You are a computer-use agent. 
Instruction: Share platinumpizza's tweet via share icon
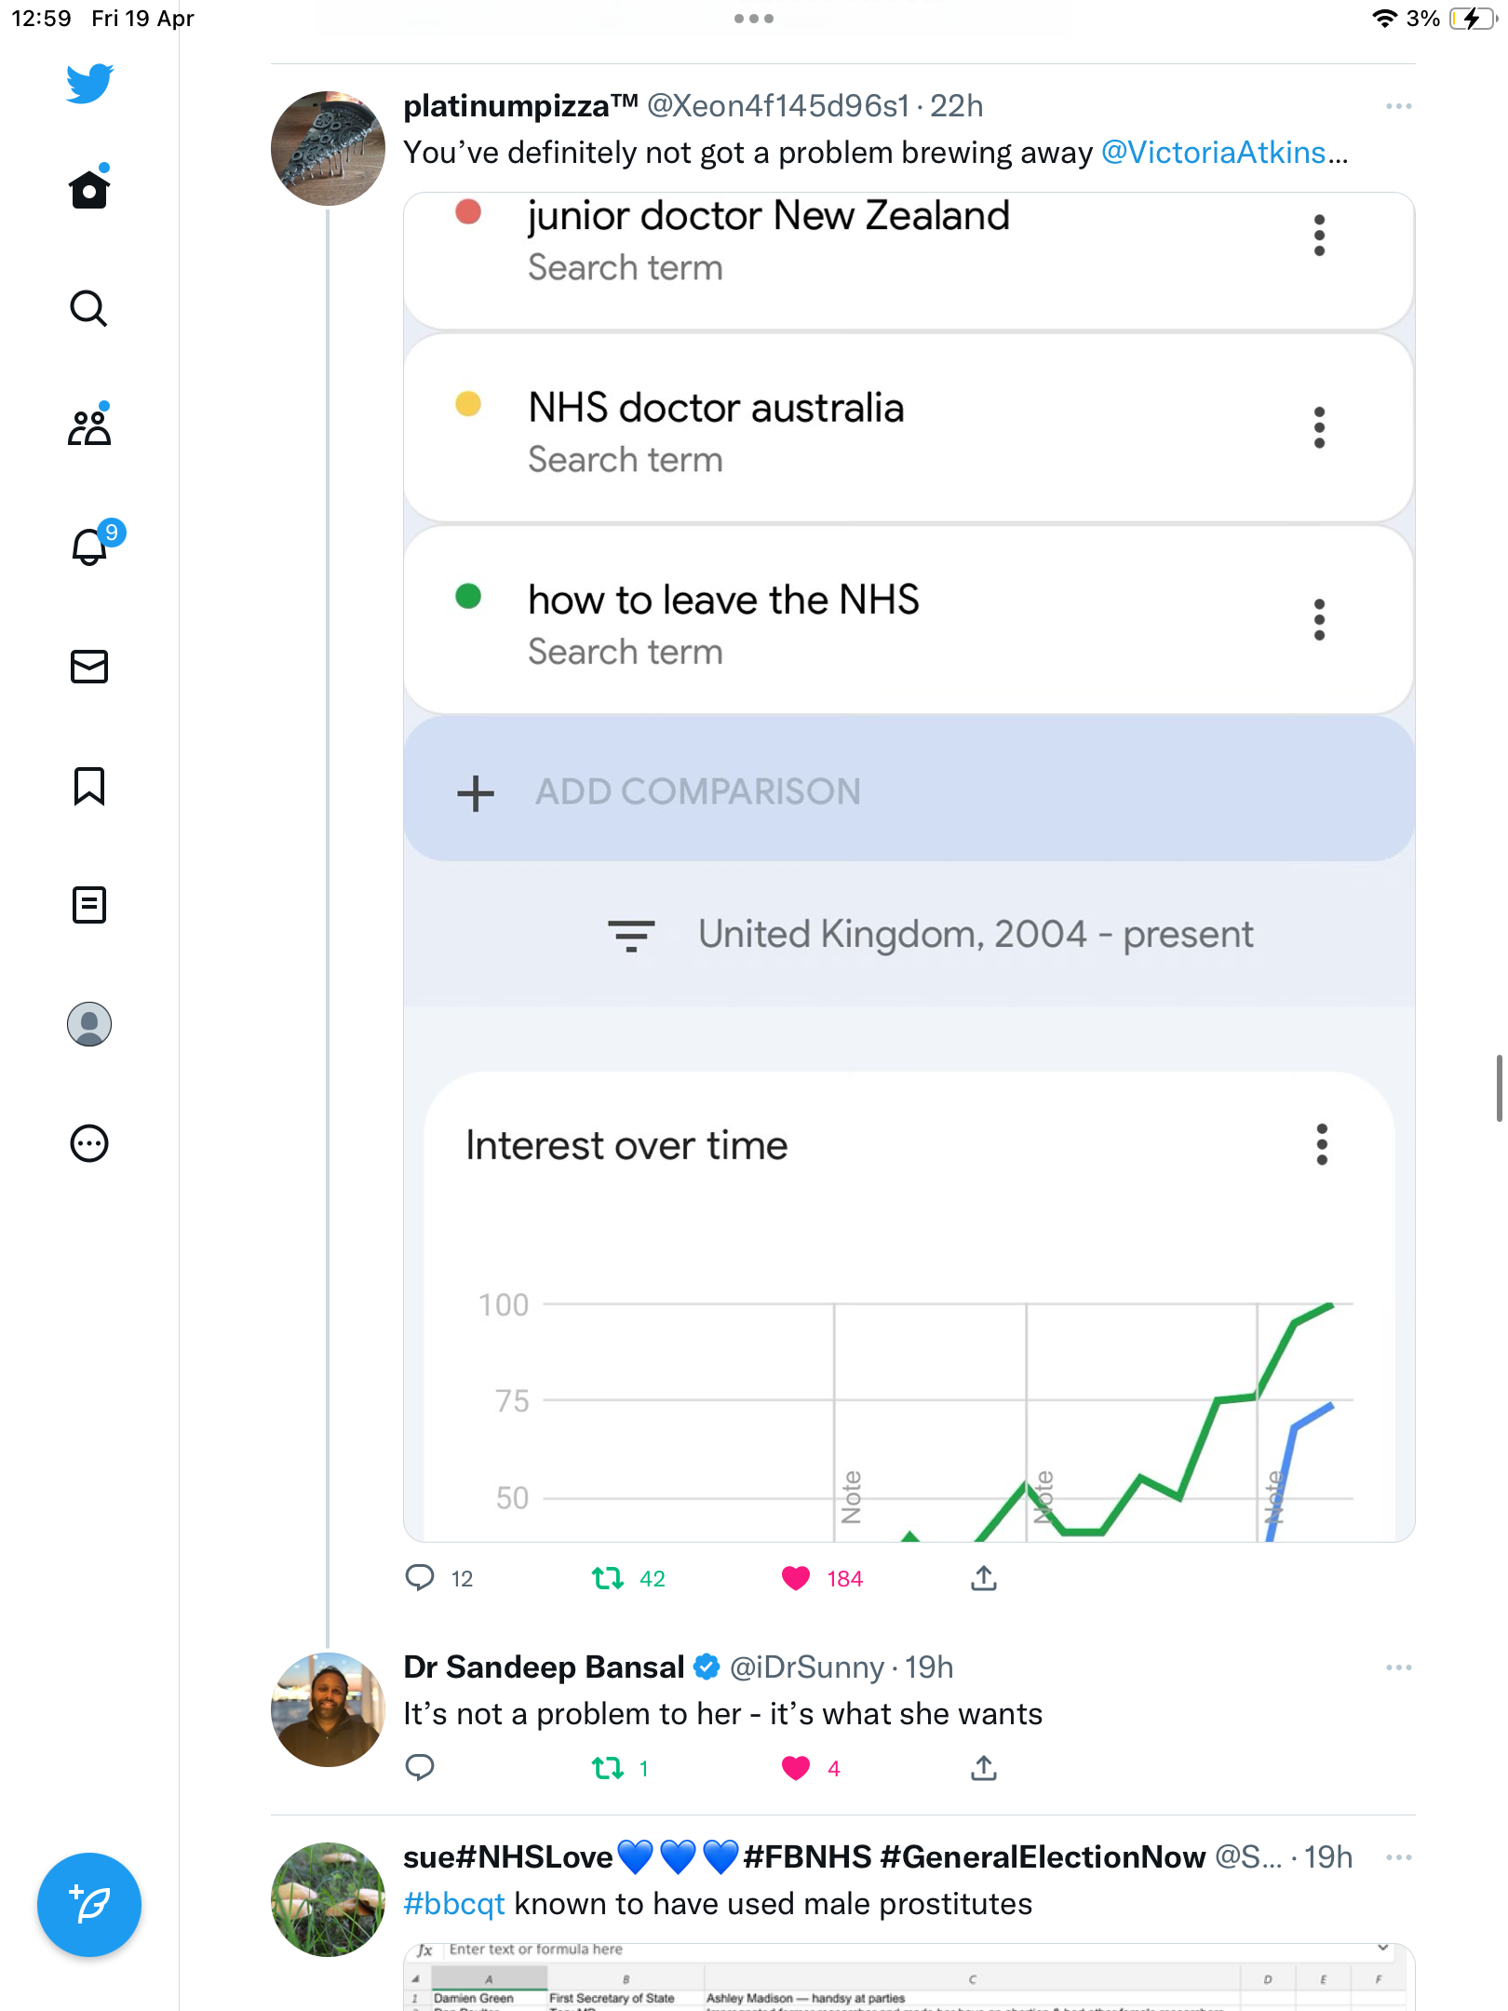(984, 1578)
